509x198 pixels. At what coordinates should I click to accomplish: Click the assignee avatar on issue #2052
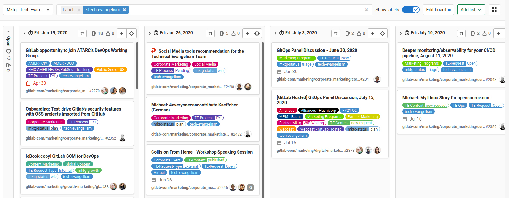122,138
